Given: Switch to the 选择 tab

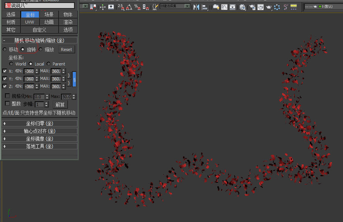Looking at the screenshot, I should pos(11,14).
